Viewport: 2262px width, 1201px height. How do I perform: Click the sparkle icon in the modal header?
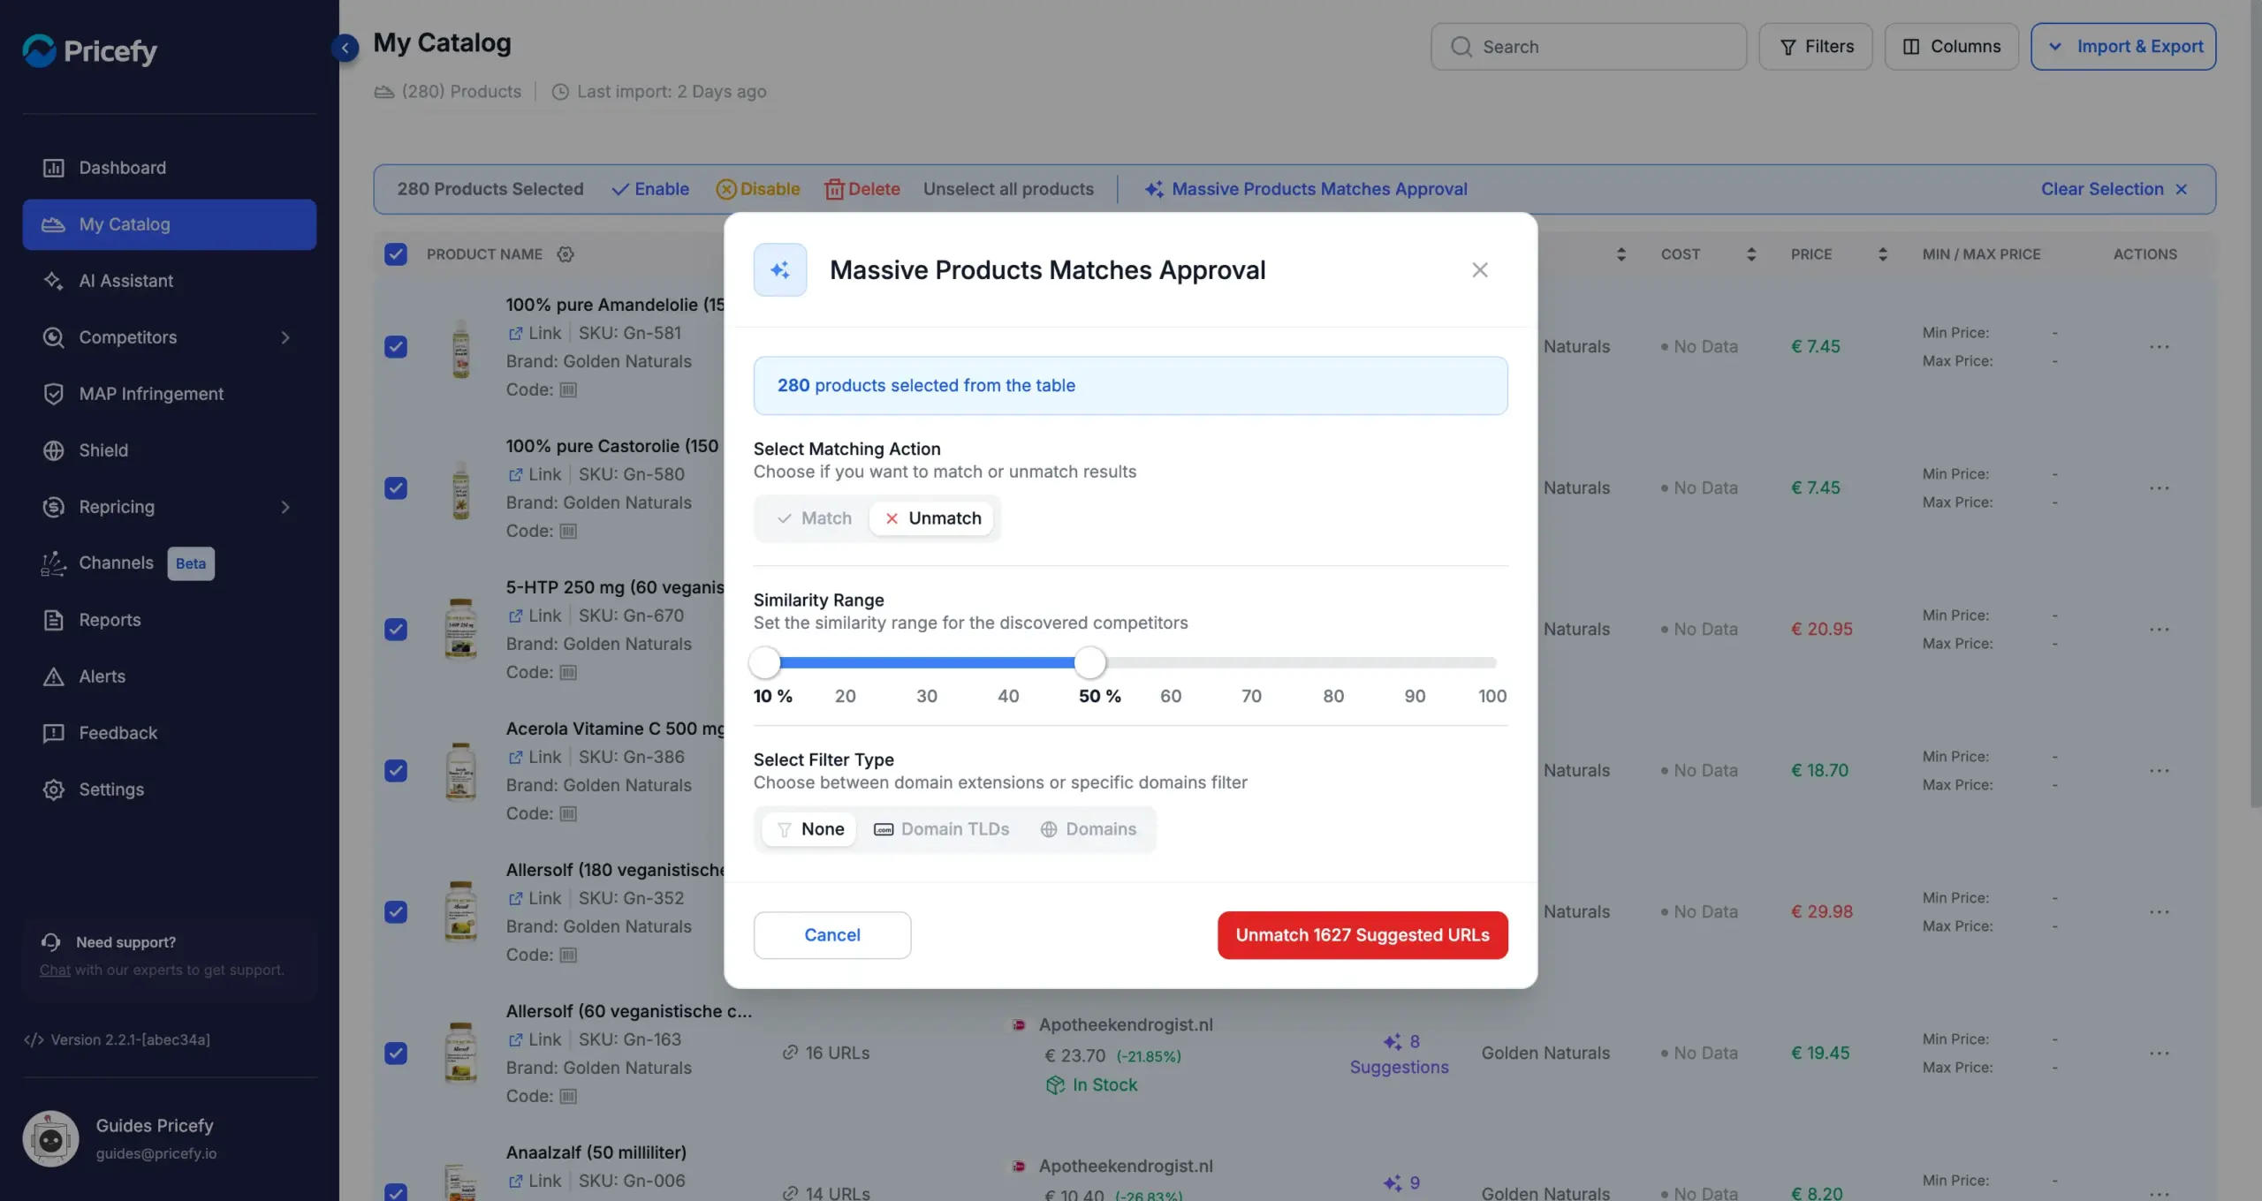pyautogui.click(x=780, y=270)
